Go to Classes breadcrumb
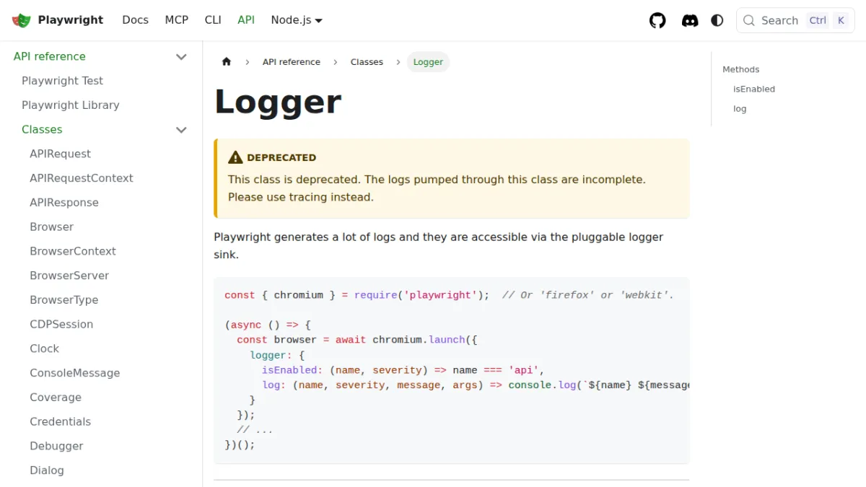 (x=367, y=62)
